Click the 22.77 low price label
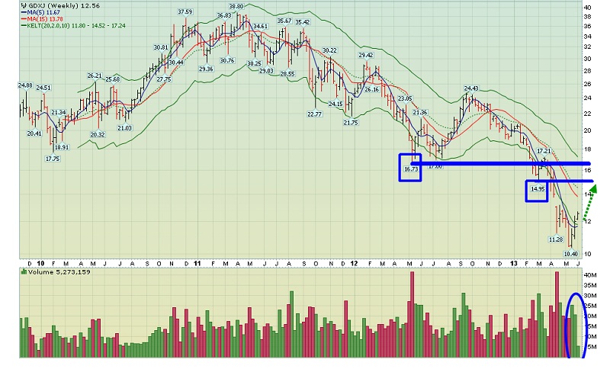The image size is (610, 369). pos(314,114)
